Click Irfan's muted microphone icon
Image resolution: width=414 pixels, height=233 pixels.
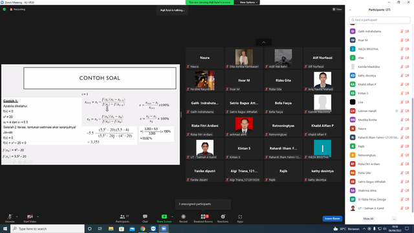pyautogui.click(x=402, y=58)
